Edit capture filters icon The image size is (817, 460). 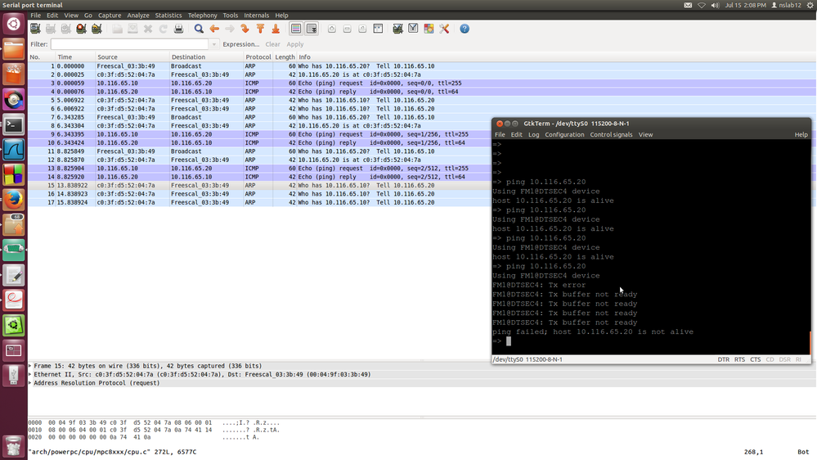click(398, 29)
